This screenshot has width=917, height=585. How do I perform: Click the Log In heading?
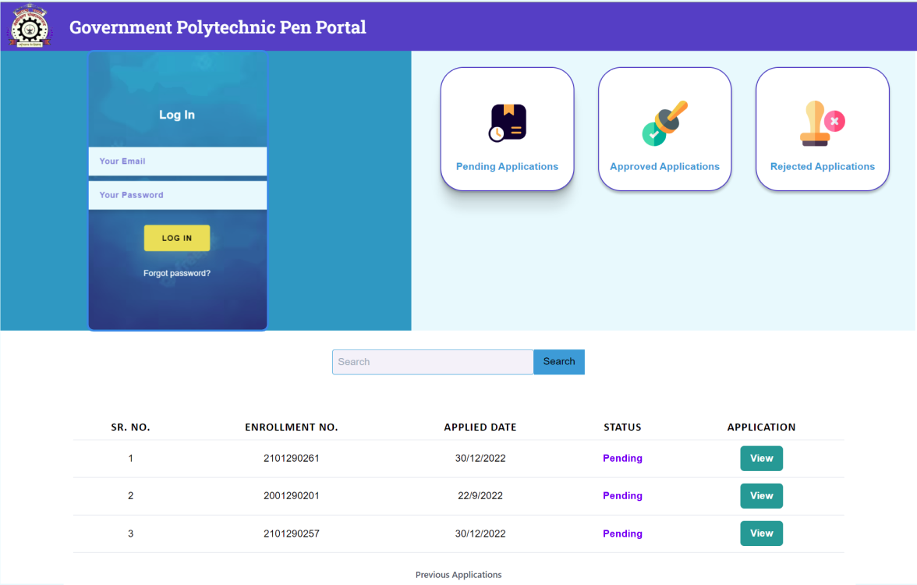(x=176, y=115)
